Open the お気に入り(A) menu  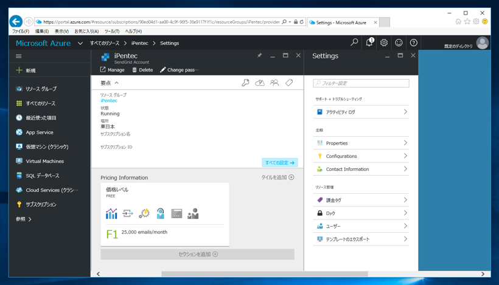coord(86,32)
